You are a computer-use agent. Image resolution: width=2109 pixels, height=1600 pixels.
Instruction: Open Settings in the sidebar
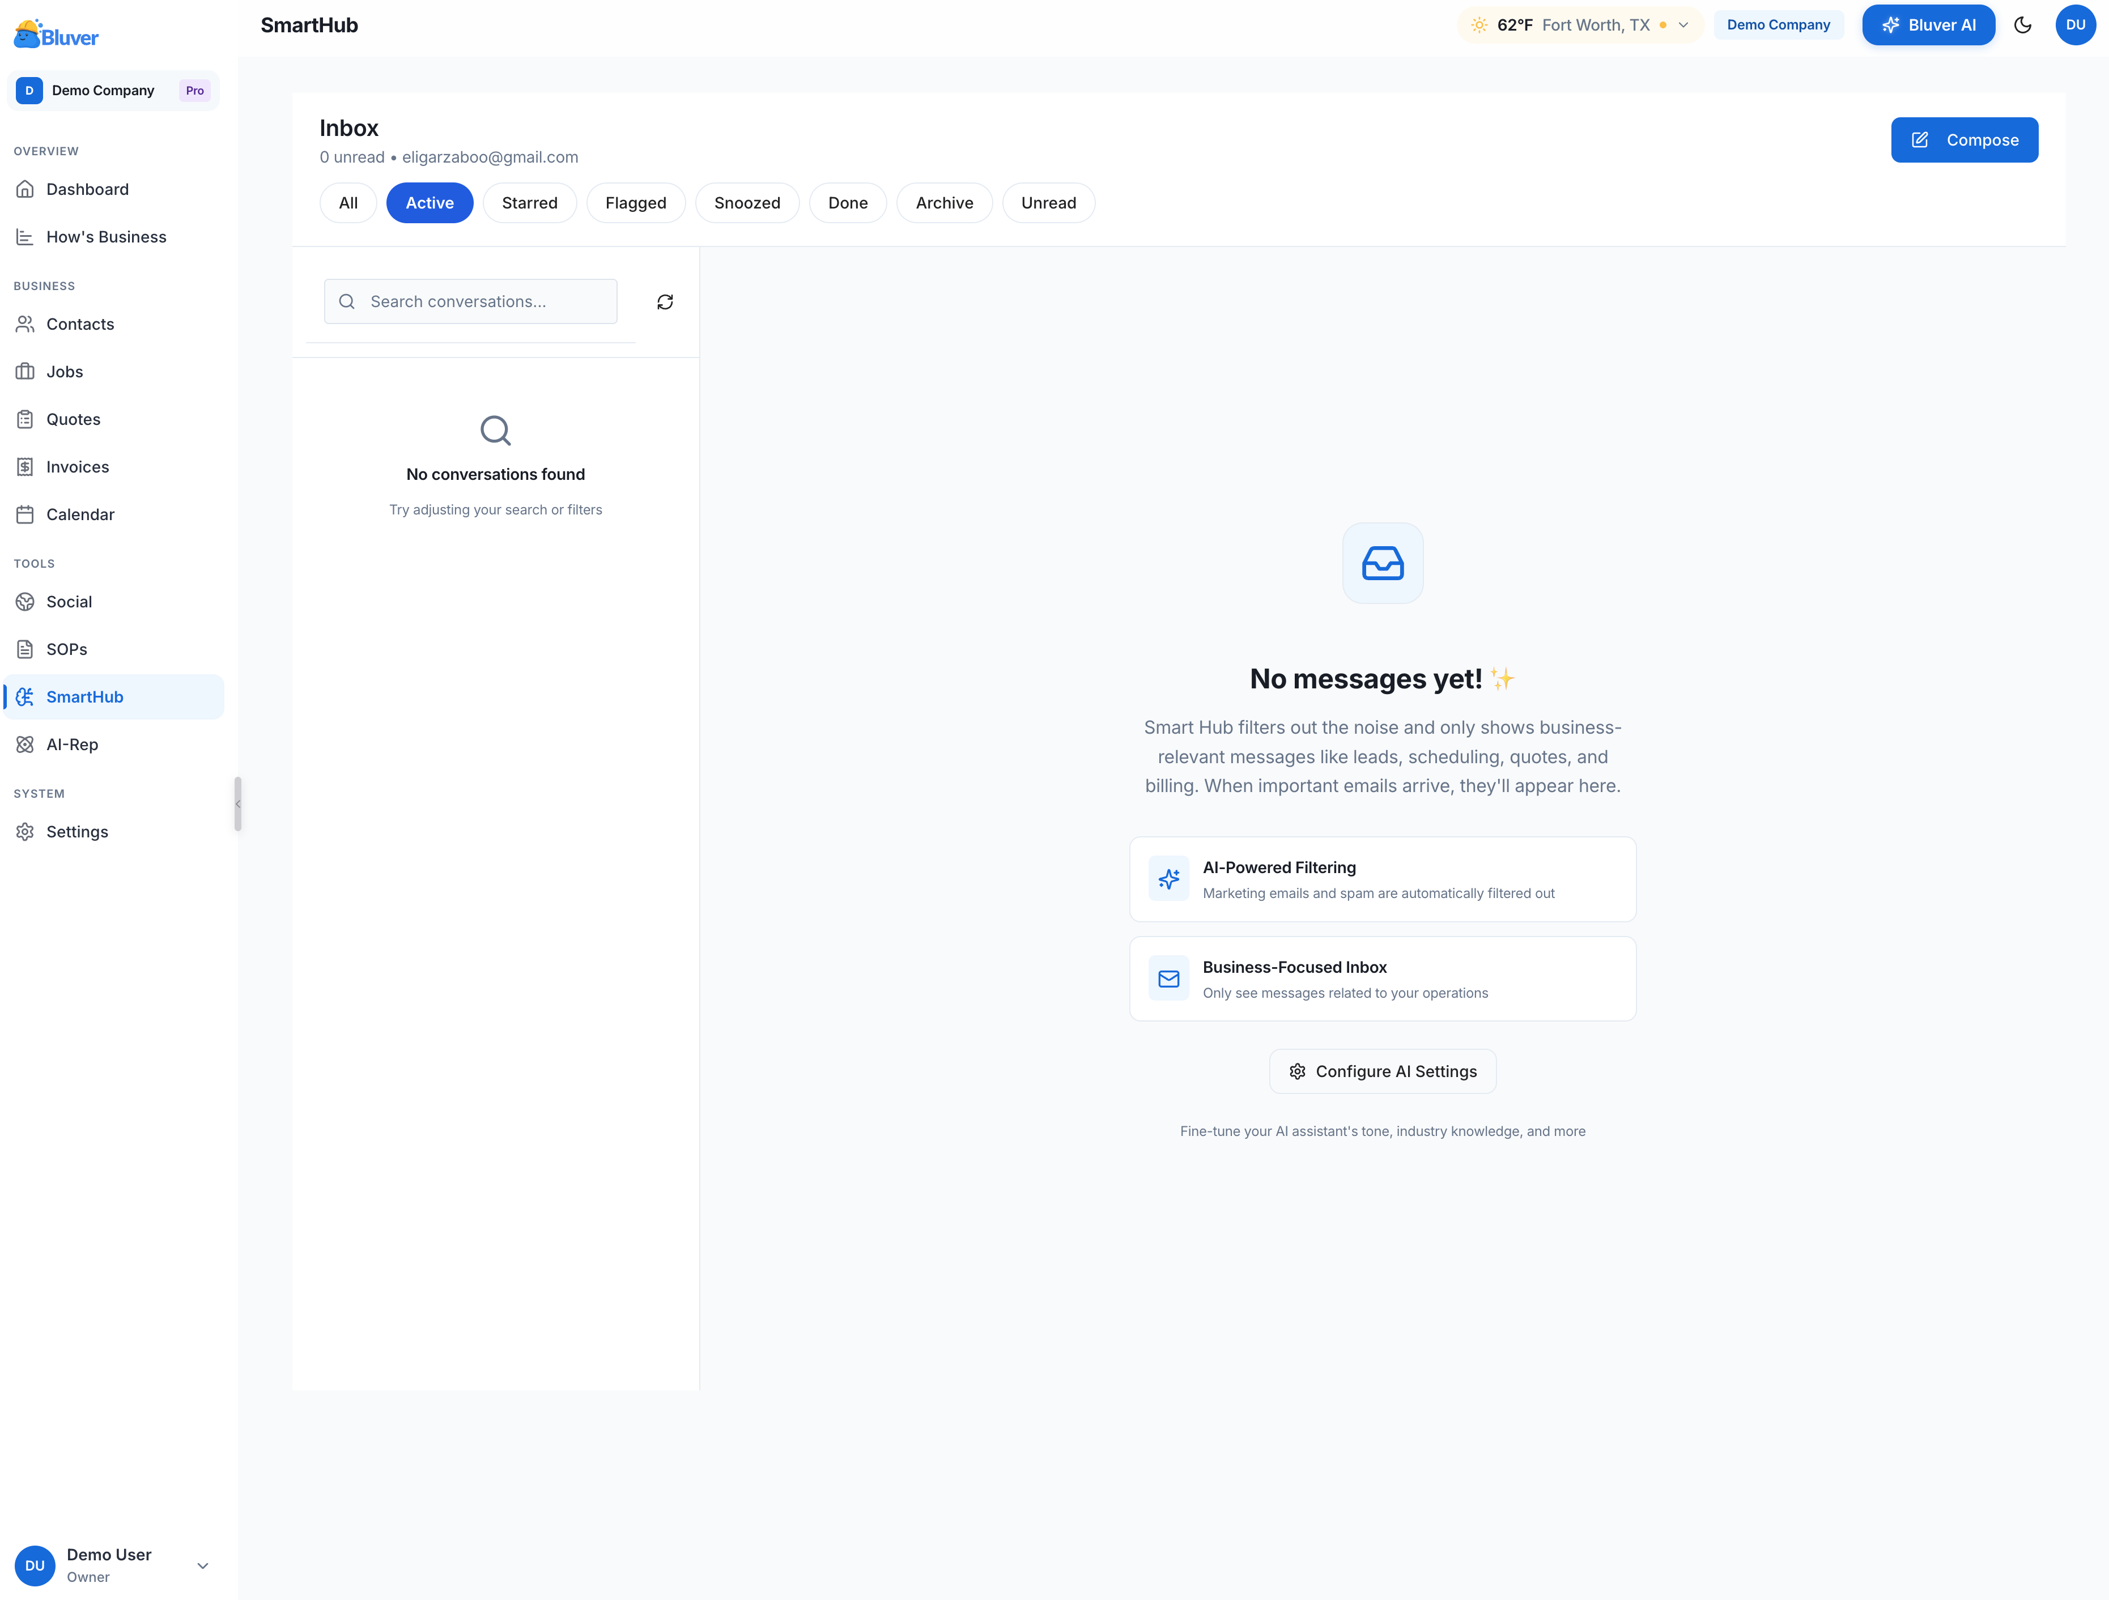pyautogui.click(x=114, y=832)
